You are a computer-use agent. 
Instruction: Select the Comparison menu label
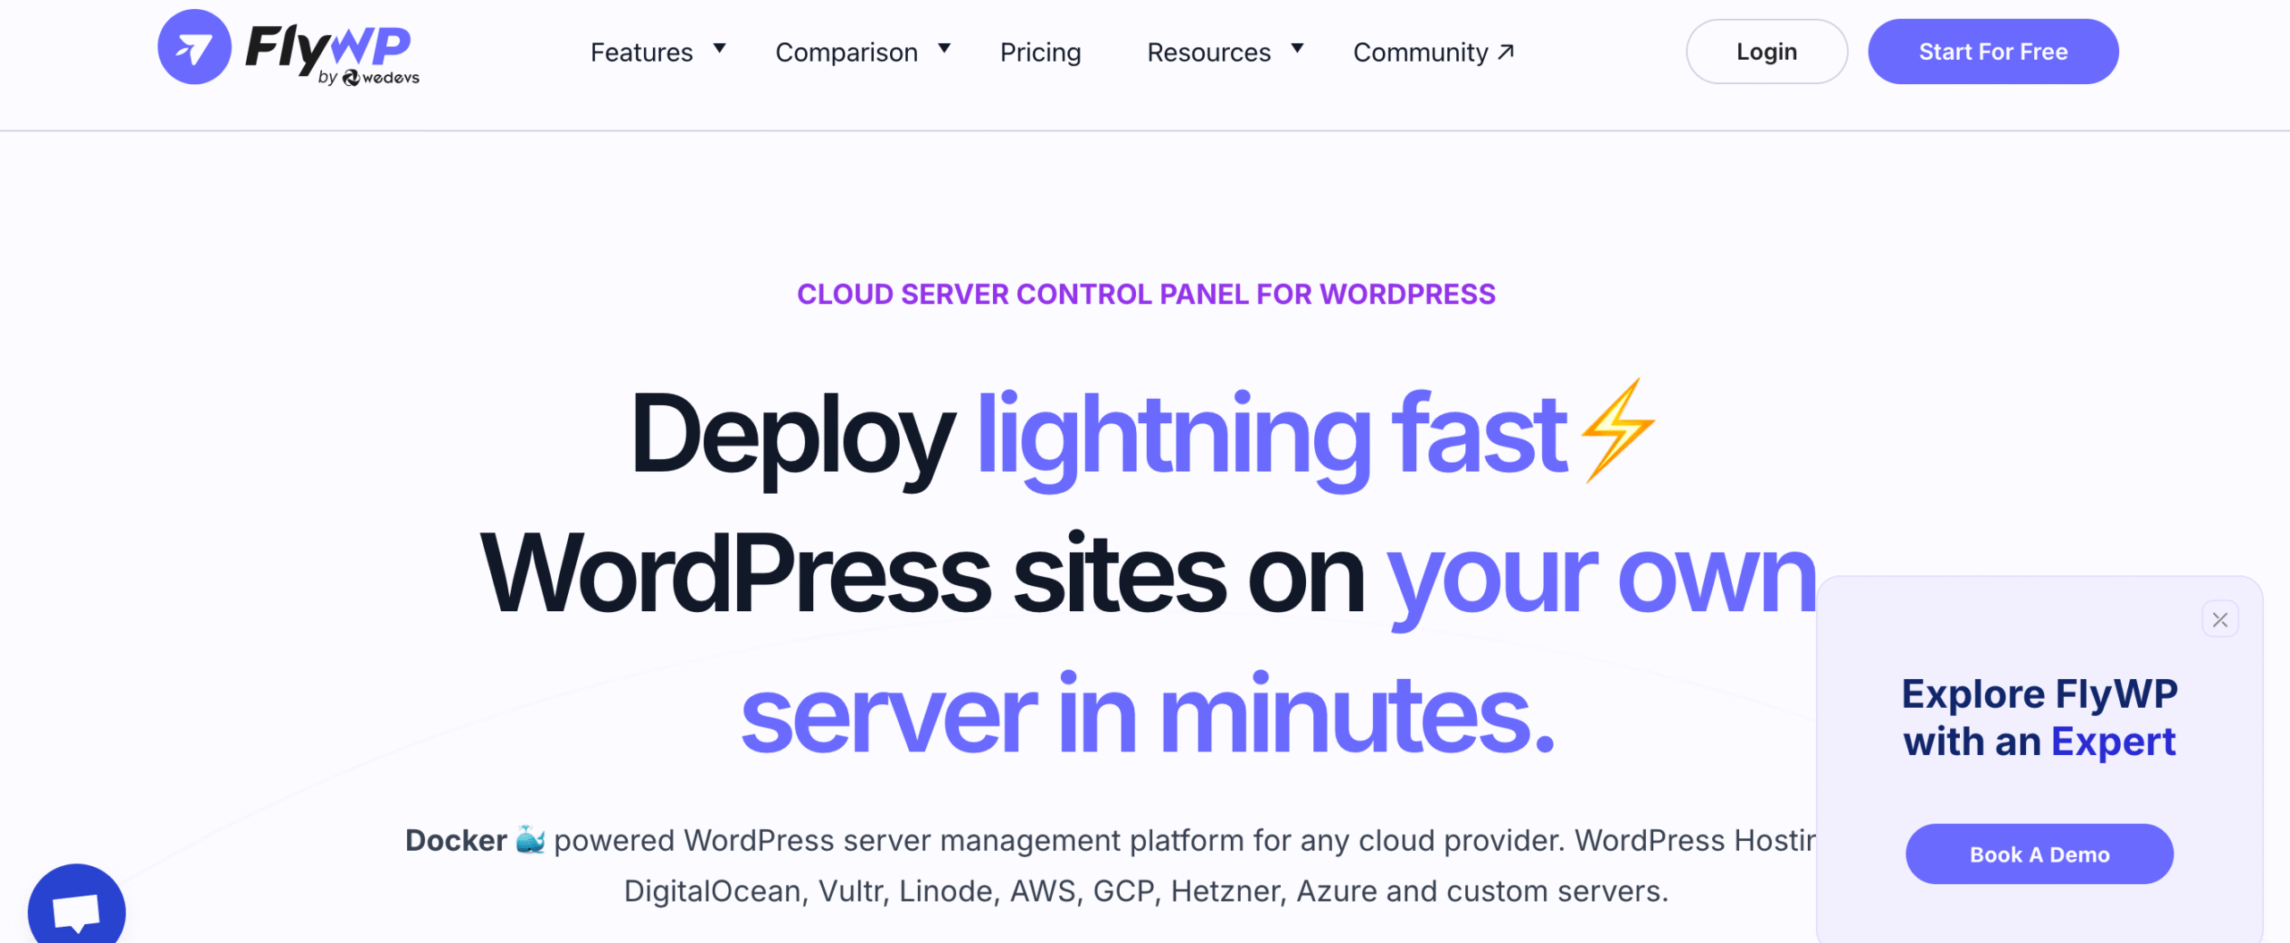pyautogui.click(x=846, y=53)
